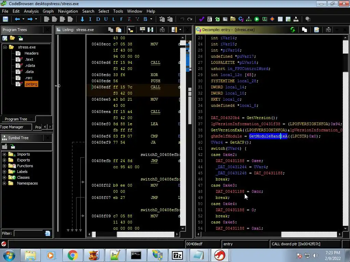Click the Decompile panel edit-note icon

pyautogui.click(x=317, y=30)
